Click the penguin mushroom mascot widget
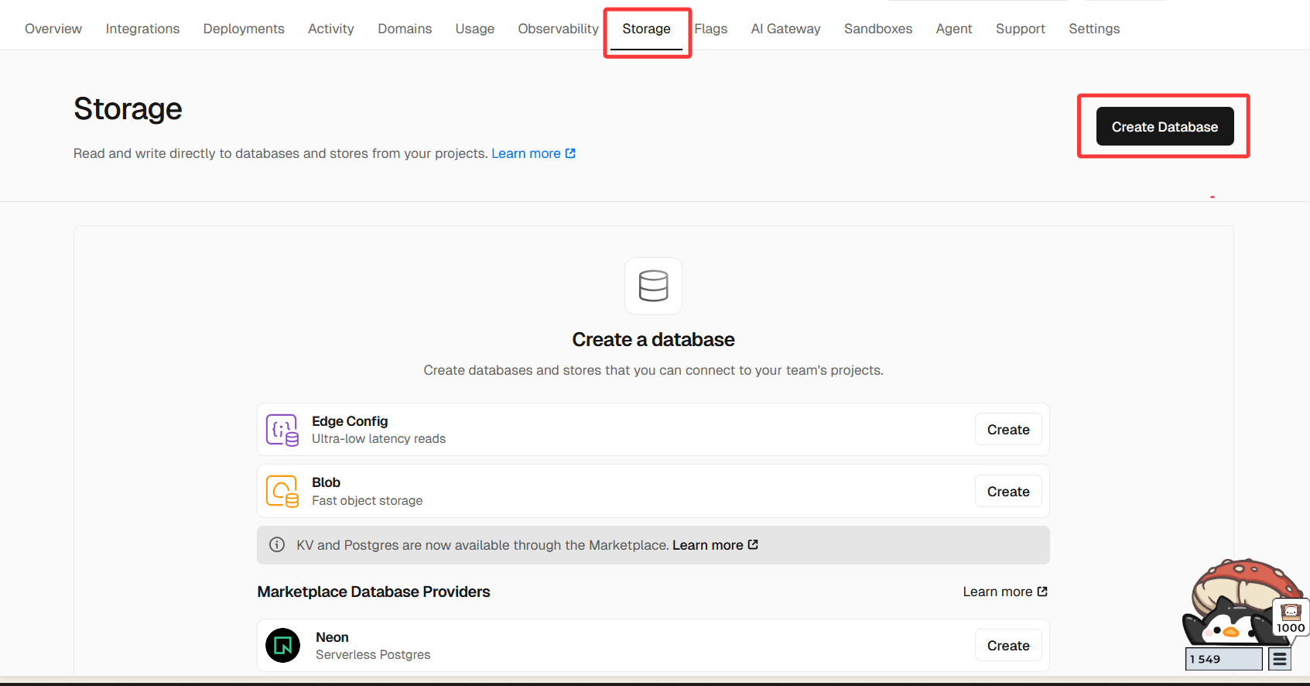 1233,604
